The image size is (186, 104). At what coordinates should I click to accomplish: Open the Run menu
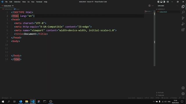[33, 2]
